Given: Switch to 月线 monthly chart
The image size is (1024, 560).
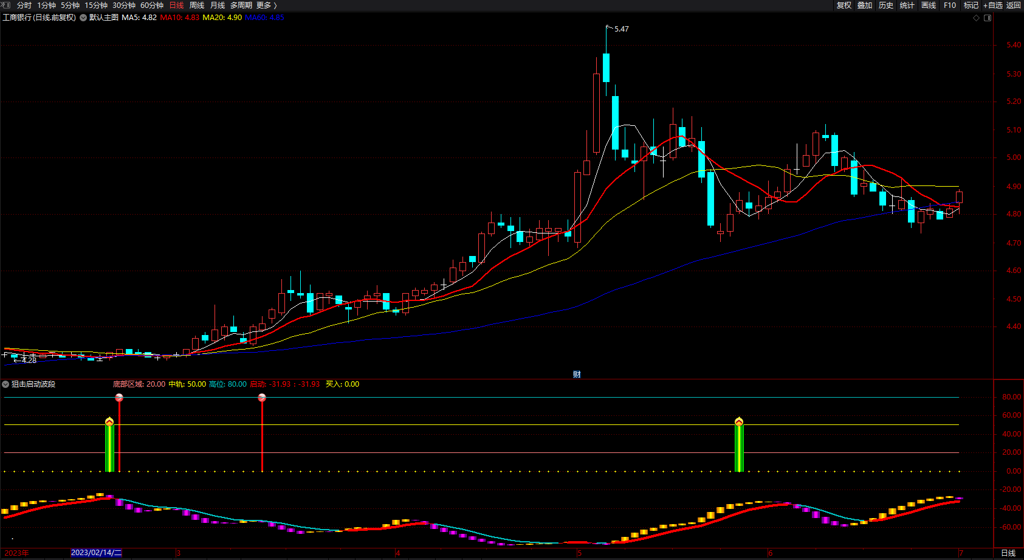Looking at the screenshot, I should click(218, 5).
